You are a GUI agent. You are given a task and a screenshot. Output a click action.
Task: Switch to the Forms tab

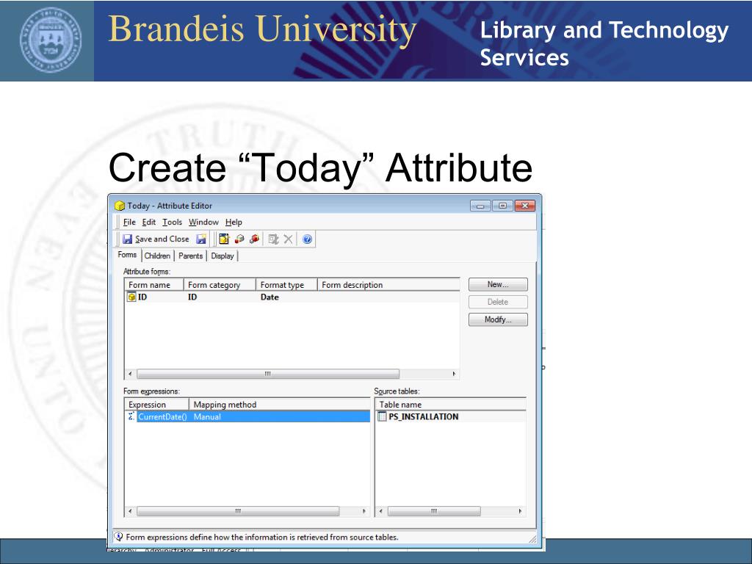pos(127,255)
